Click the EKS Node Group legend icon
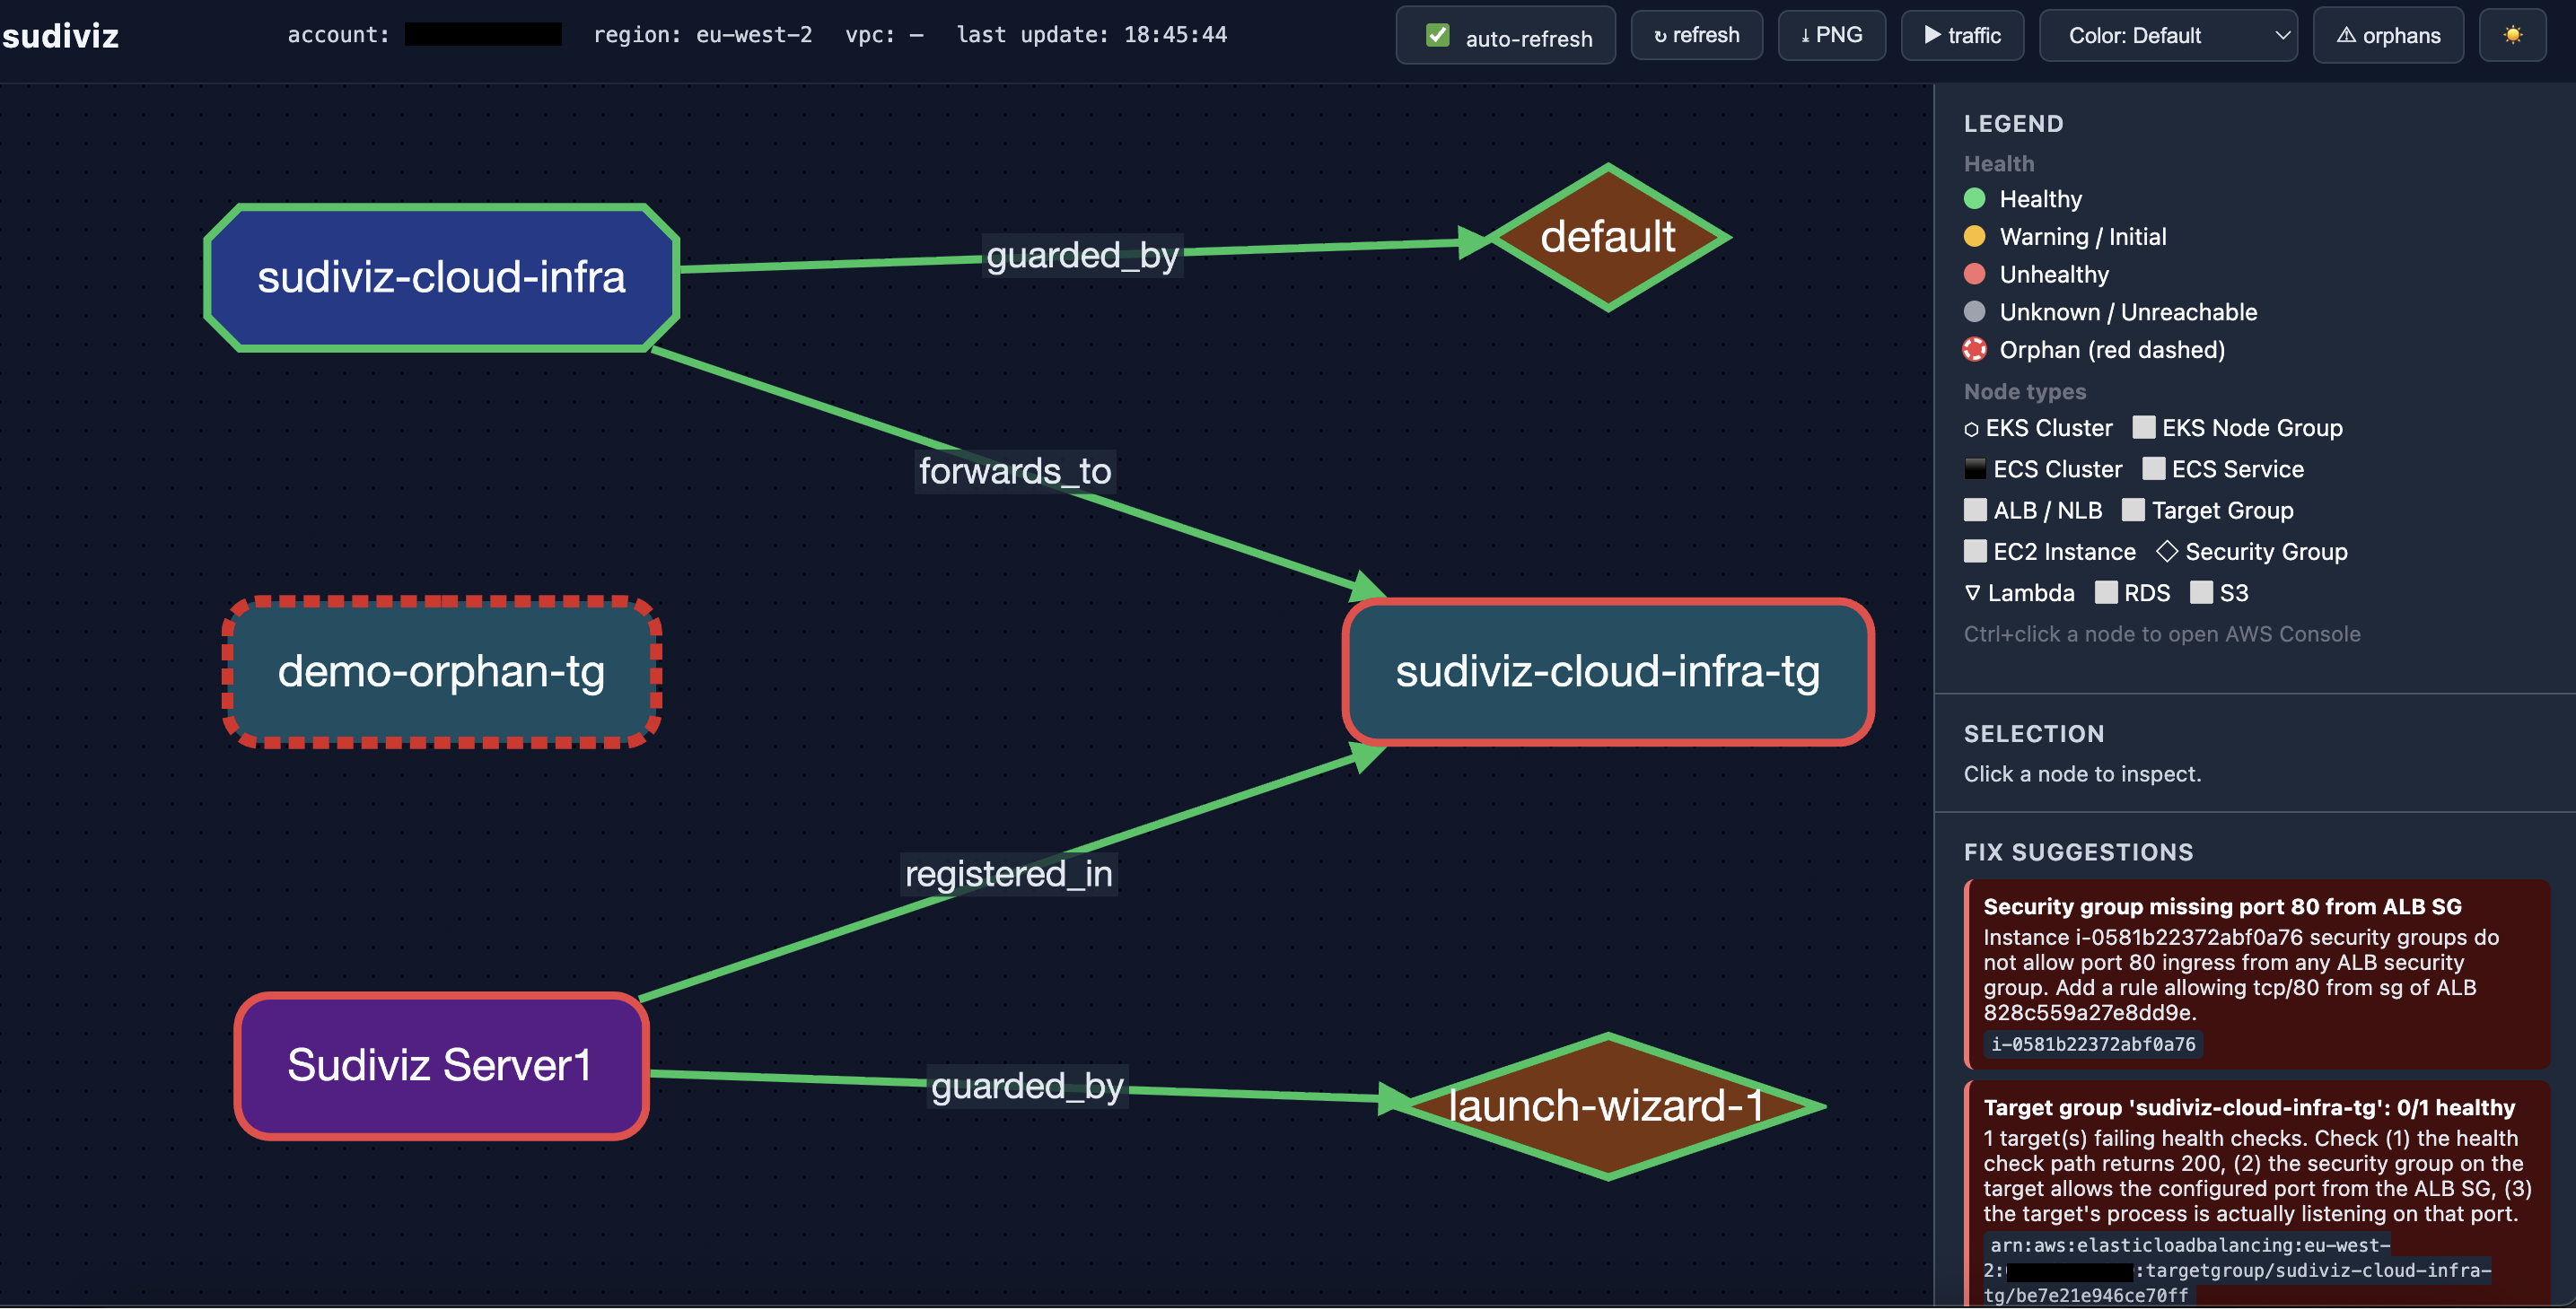Image resolution: width=2576 pixels, height=1310 pixels. [2143, 428]
